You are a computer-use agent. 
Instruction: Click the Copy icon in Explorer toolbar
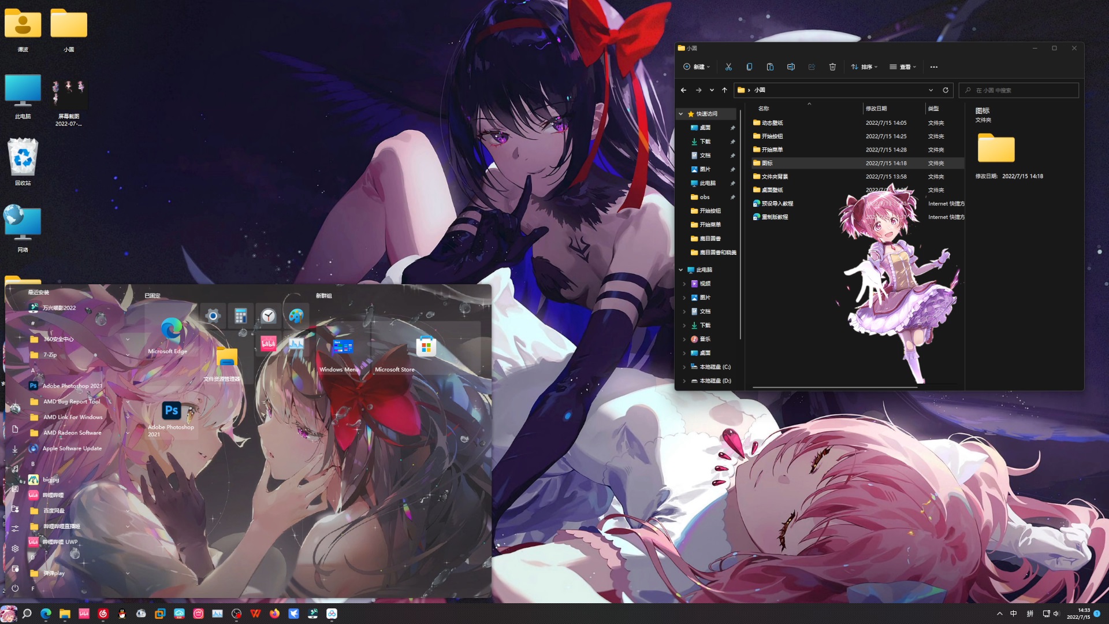749,67
